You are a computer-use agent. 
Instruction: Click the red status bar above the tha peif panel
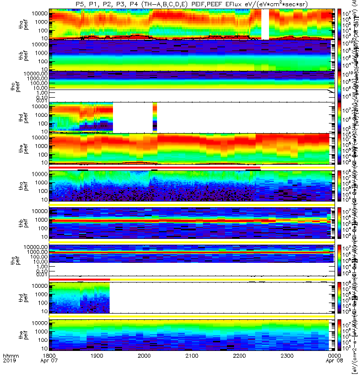tap(155, 168)
